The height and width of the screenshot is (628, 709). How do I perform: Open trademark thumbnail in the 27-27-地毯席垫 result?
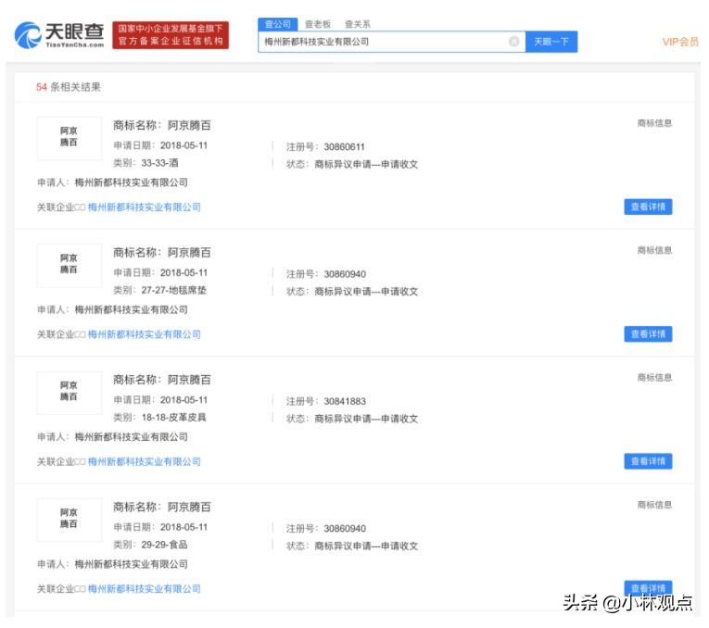click(70, 265)
